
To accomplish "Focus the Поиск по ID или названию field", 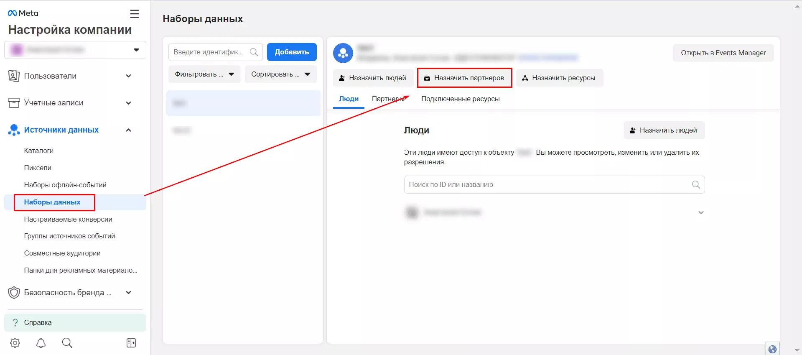I will [554, 184].
